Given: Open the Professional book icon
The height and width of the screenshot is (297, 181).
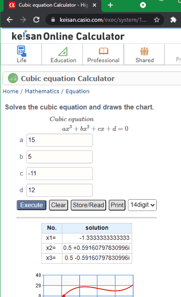Looking at the screenshot, I should click(x=103, y=51).
